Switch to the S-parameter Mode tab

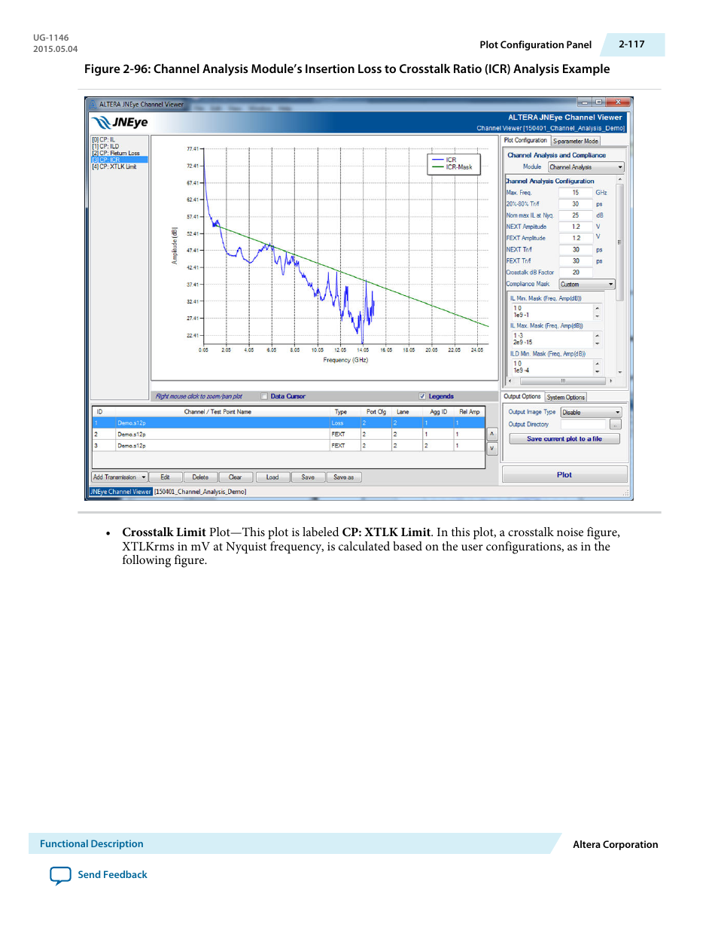point(575,141)
